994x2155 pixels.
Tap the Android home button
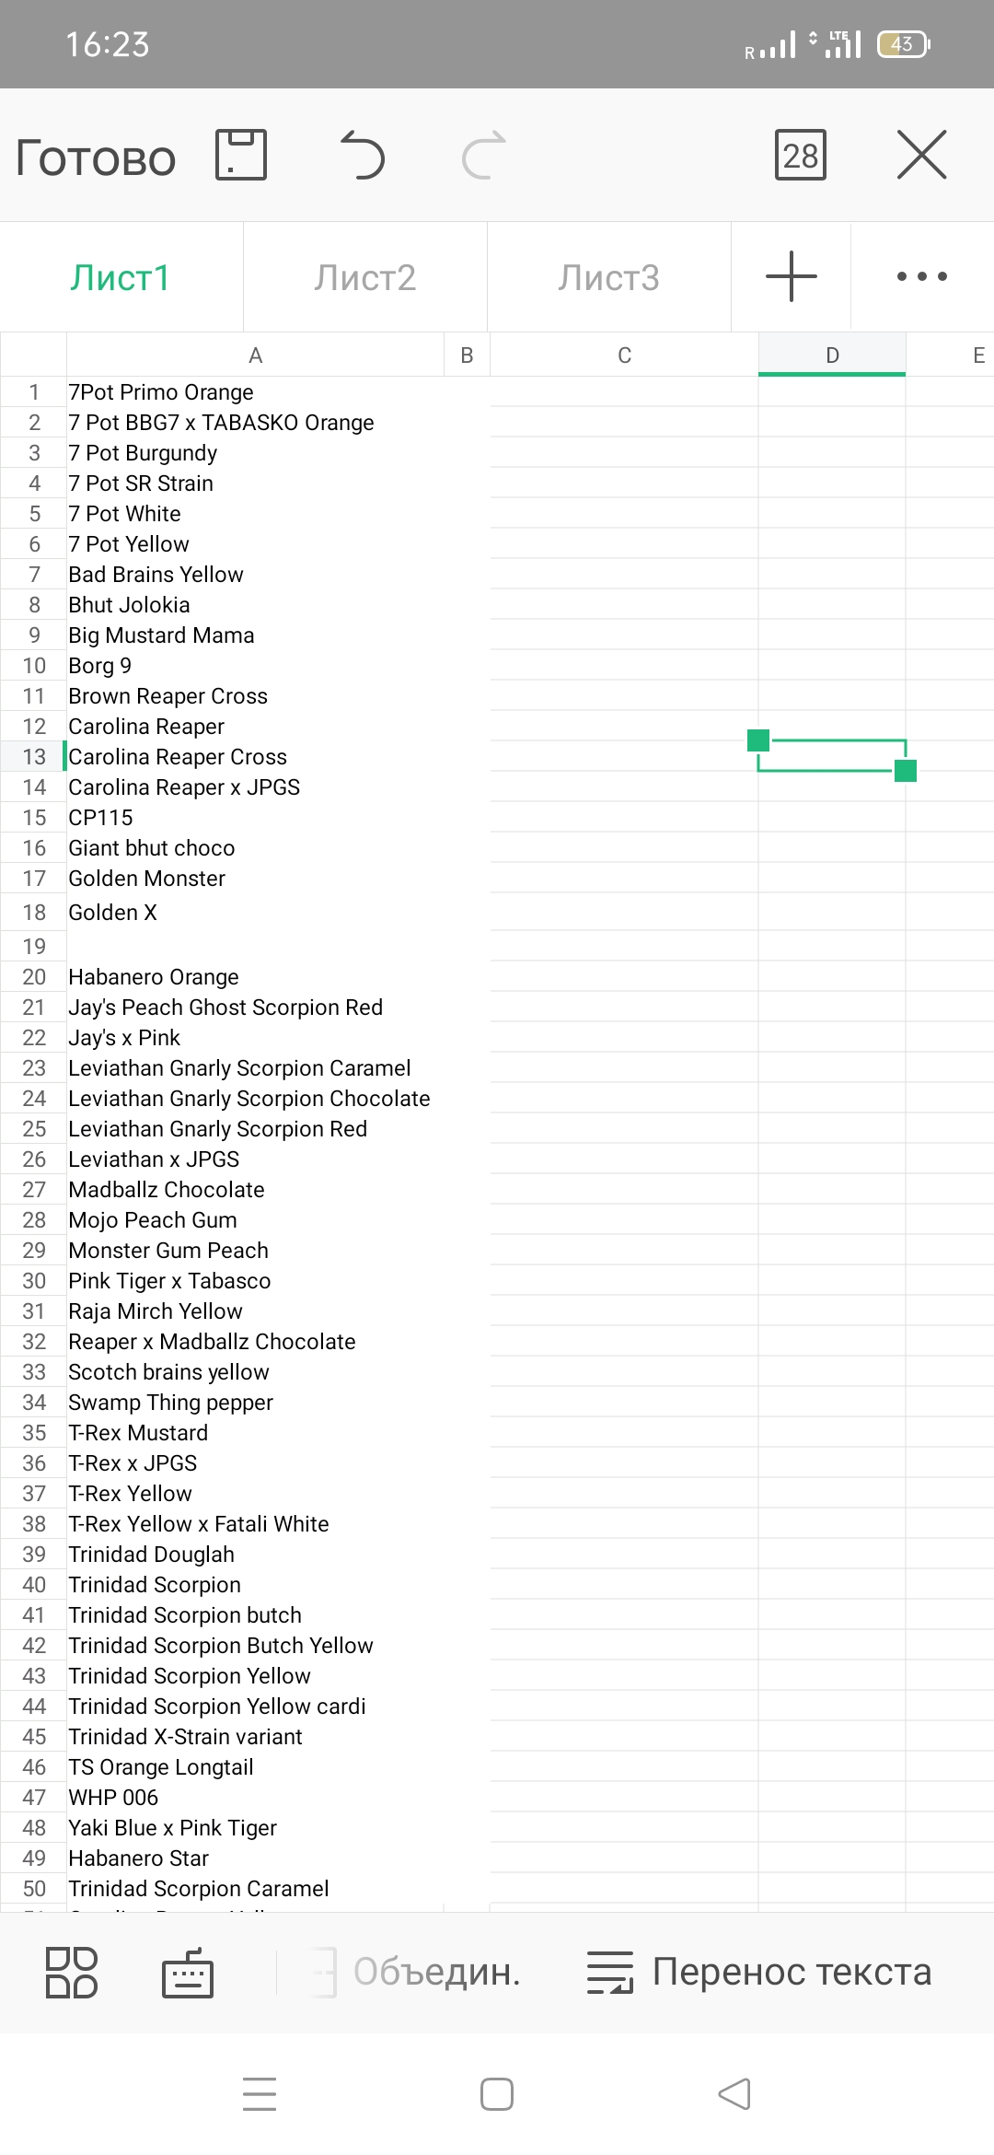tap(497, 2093)
